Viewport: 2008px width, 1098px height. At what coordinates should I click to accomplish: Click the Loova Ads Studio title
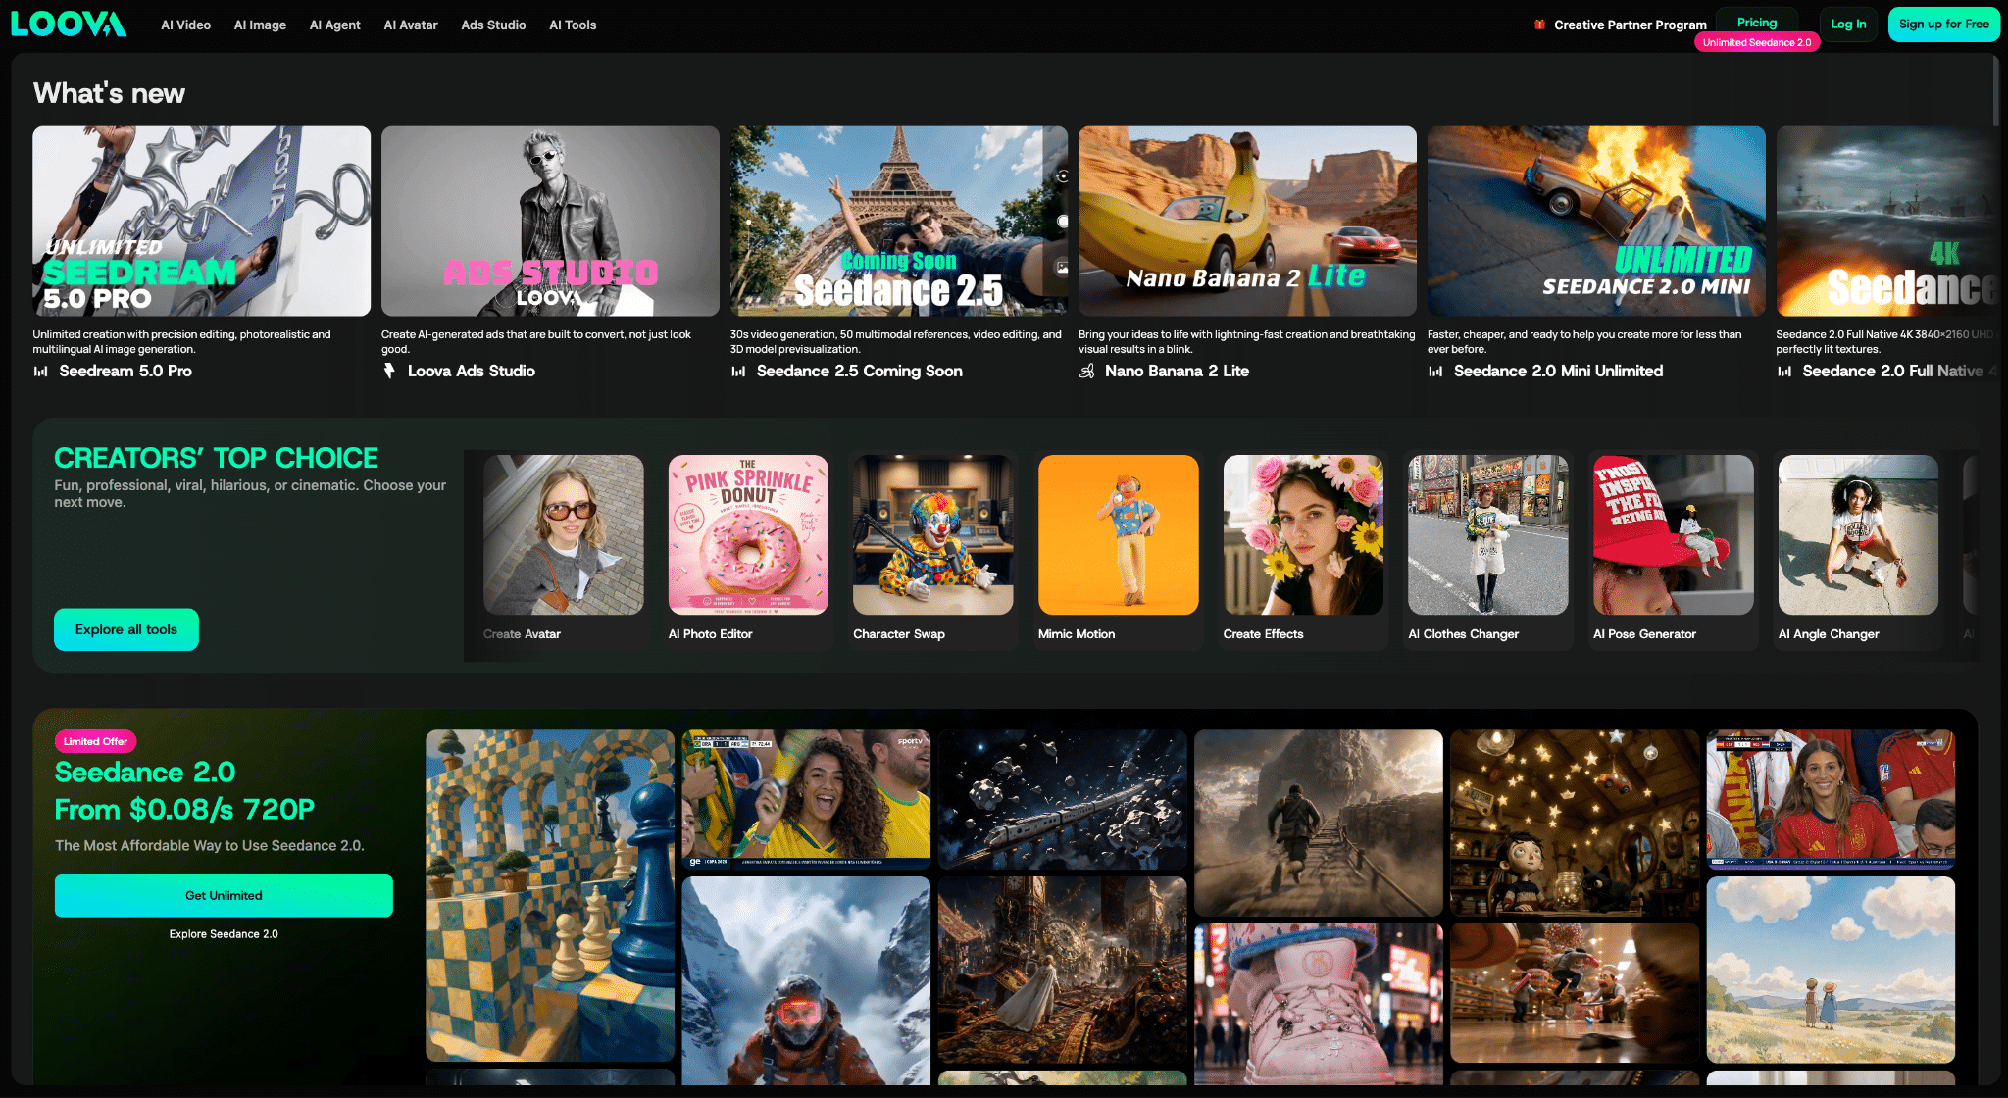click(x=472, y=371)
